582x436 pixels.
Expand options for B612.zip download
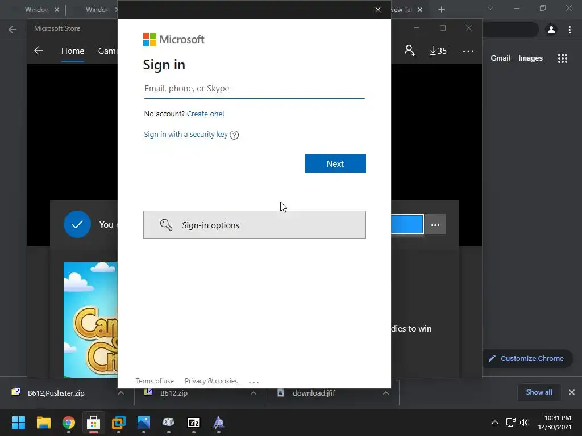pyautogui.click(x=253, y=393)
